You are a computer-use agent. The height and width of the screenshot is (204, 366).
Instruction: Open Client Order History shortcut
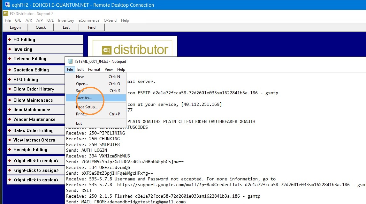36,89
